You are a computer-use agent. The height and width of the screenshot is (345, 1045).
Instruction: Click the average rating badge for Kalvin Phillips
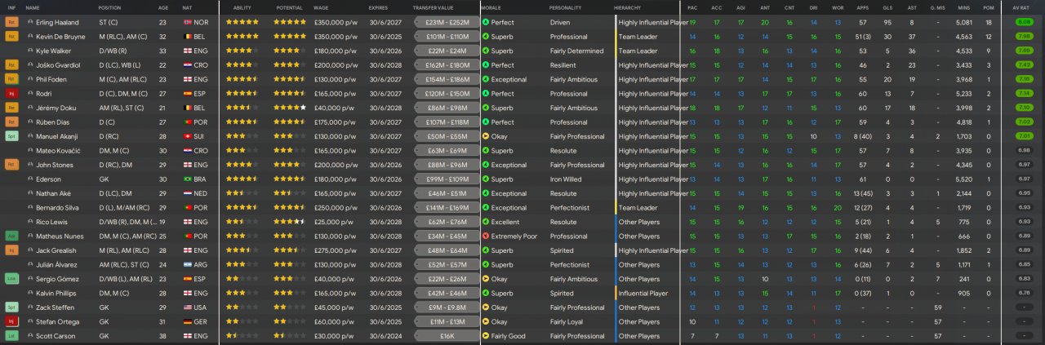click(x=1024, y=294)
